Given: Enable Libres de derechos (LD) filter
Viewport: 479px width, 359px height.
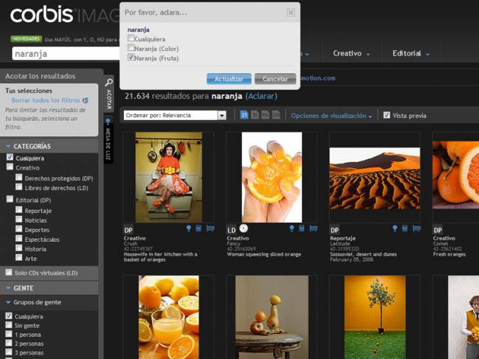Looking at the screenshot, I should coord(19,187).
